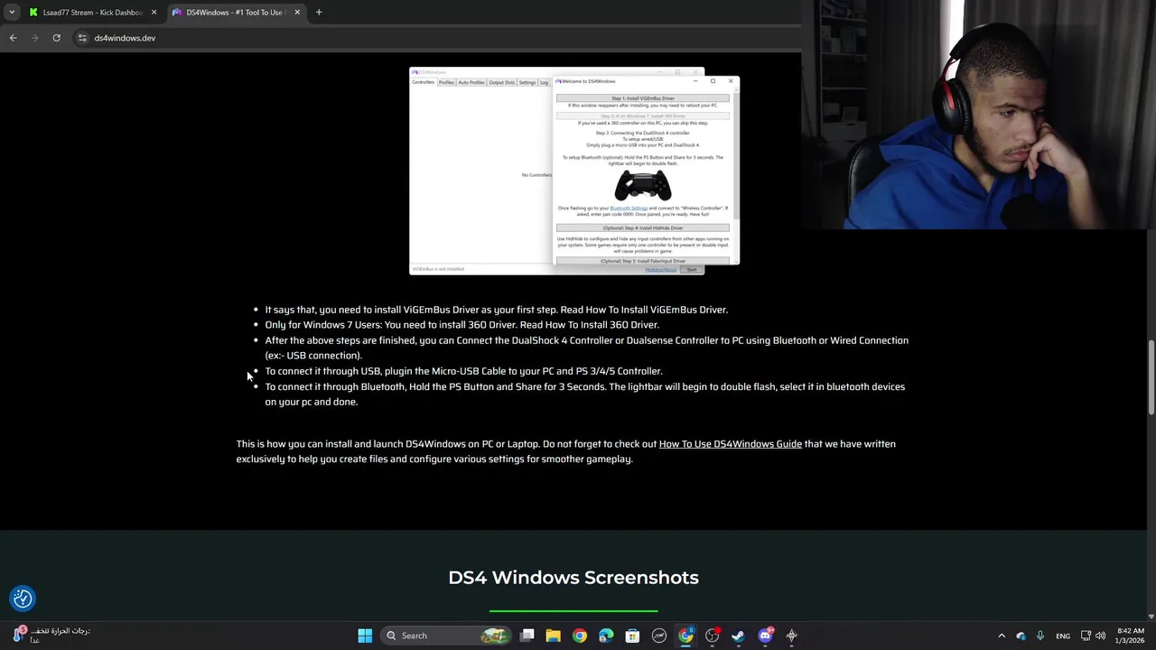This screenshot has height=650, width=1156.
Task: Close the Kick Dashboard tab
Action: (154, 13)
